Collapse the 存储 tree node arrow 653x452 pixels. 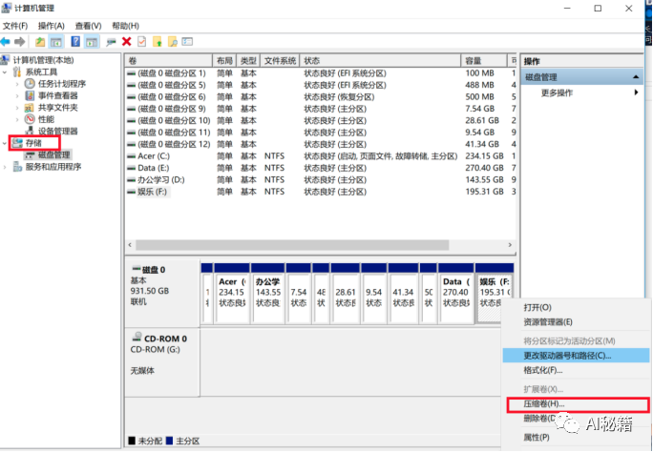(5, 143)
